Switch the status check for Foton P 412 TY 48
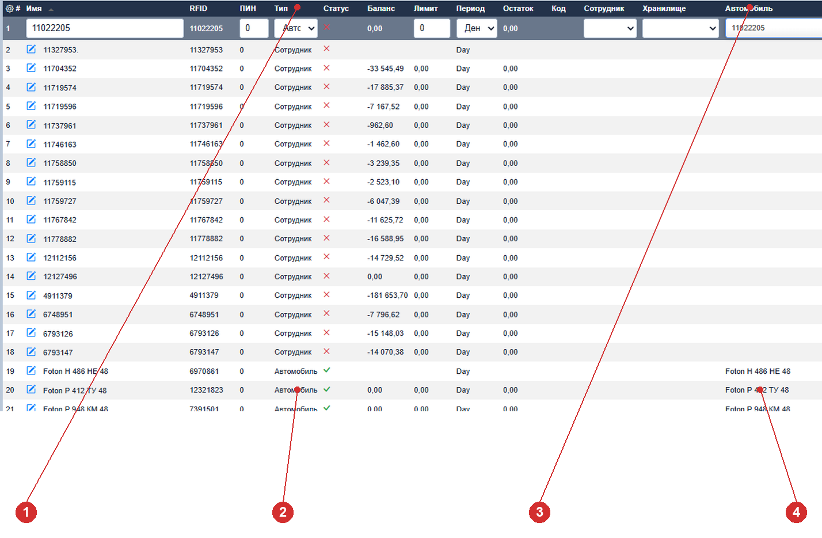The image size is (822, 538). coord(327,389)
